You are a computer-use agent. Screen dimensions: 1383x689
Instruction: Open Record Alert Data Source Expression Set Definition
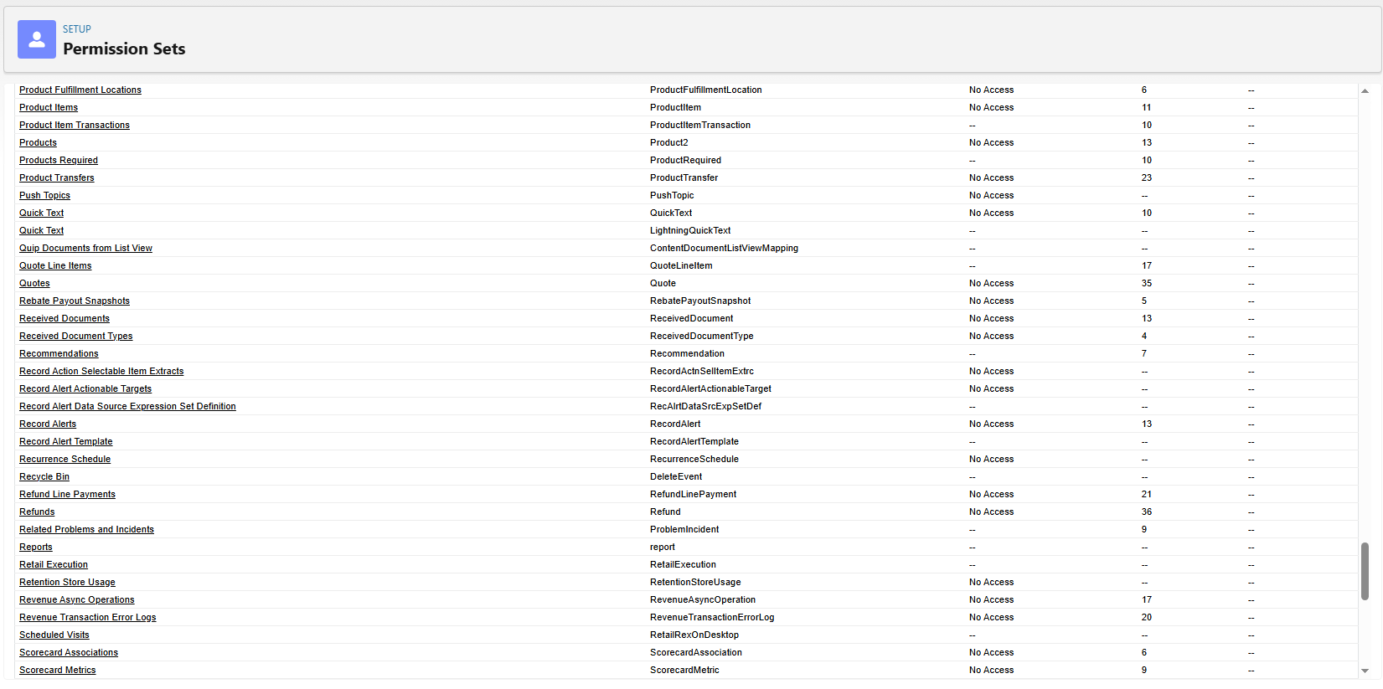127,406
